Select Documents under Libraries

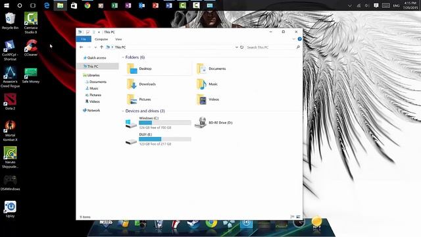[x=96, y=82]
